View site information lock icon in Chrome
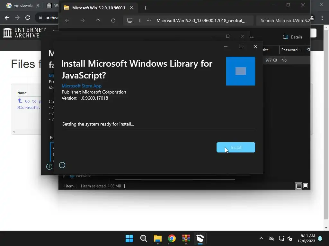The width and height of the screenshot is (329, 246). tap(40, 18)
